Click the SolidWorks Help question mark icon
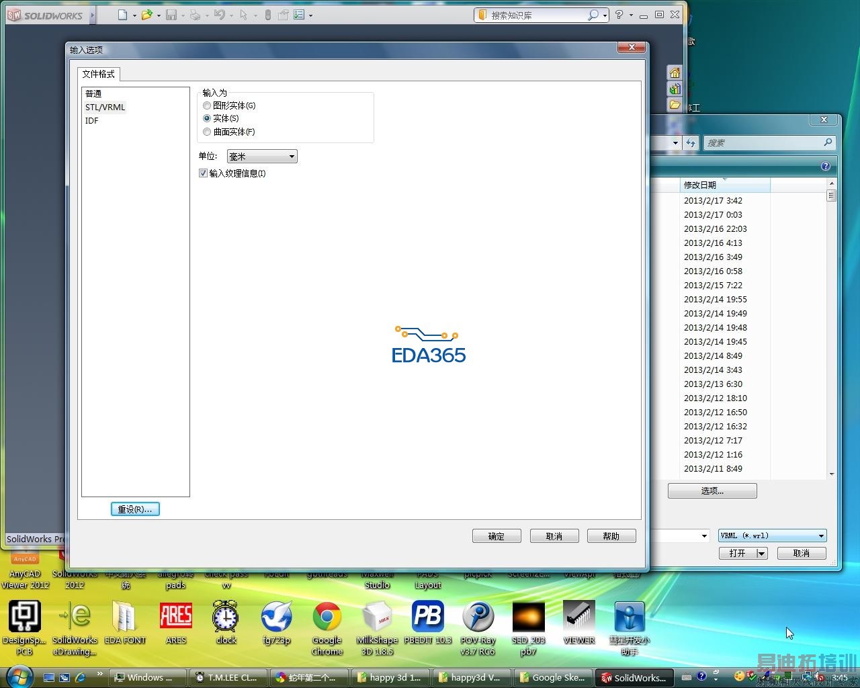This screenshot has width=860, height=688. 619,15
